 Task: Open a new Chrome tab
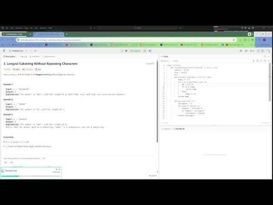coord(67,34)
